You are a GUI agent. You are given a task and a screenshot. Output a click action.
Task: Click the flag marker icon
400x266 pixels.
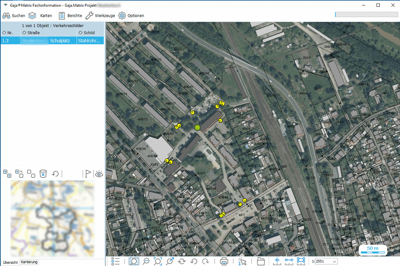pos(88,174)
